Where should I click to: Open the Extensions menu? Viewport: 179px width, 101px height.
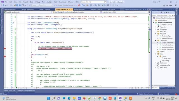click(x=63, y=2)
